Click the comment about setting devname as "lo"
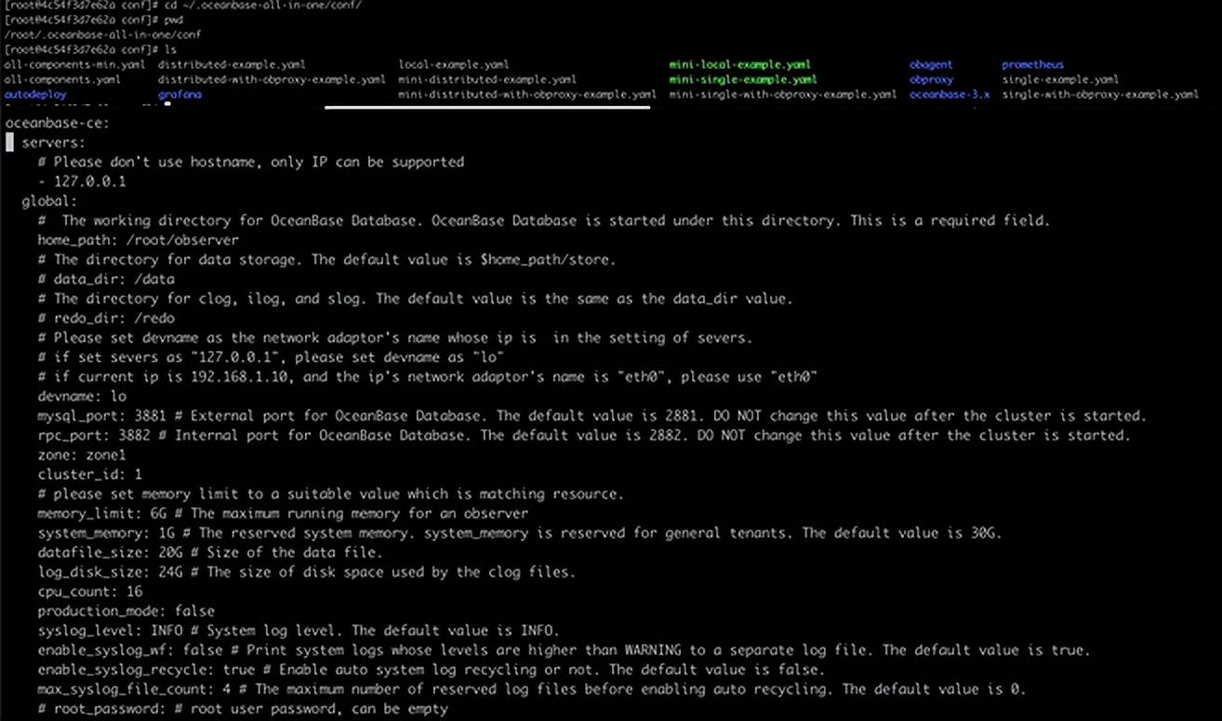 click(272, 357)
